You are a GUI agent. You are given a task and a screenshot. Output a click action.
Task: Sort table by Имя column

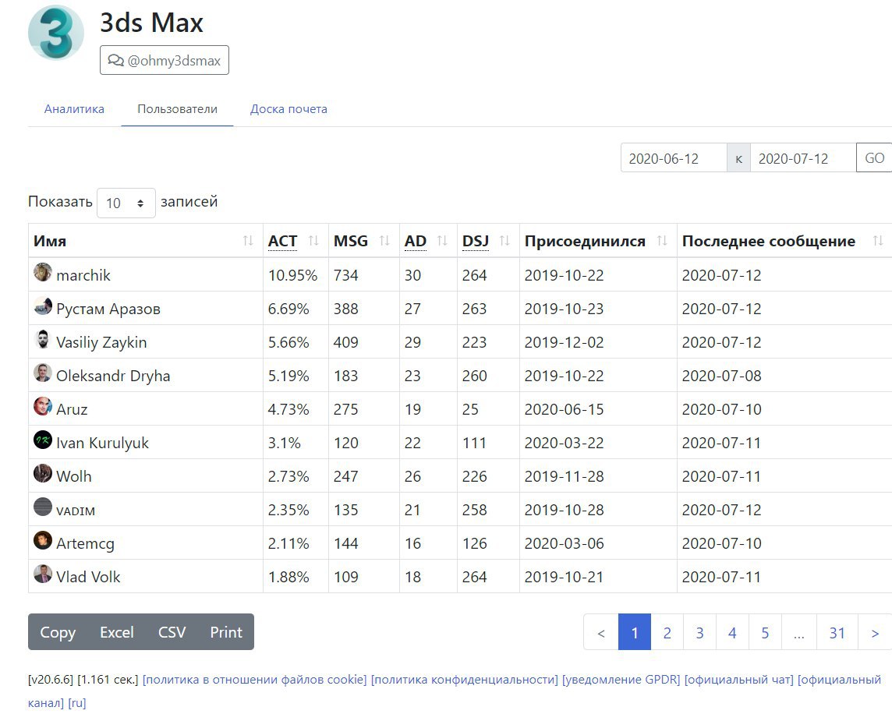click(x=145, y=241)
